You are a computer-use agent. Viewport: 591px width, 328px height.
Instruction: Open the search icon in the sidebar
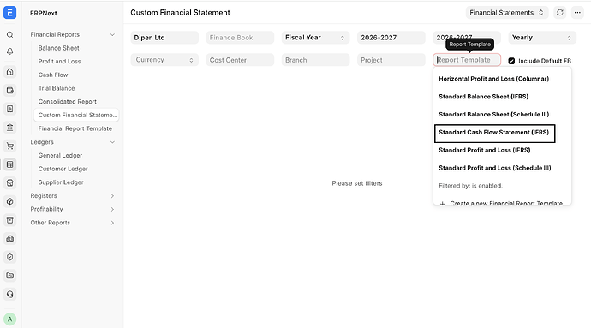9,35
